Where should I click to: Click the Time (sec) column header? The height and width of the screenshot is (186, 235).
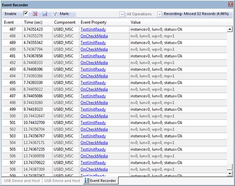tap(33, 22)
